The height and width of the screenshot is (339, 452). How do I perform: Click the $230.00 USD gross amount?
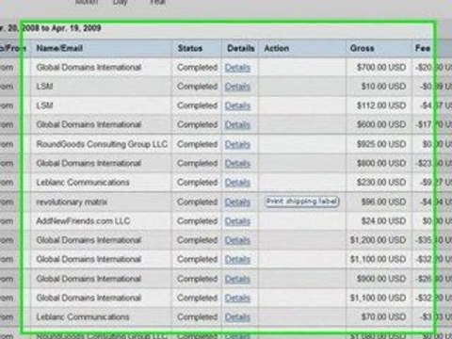click(381, 183)
